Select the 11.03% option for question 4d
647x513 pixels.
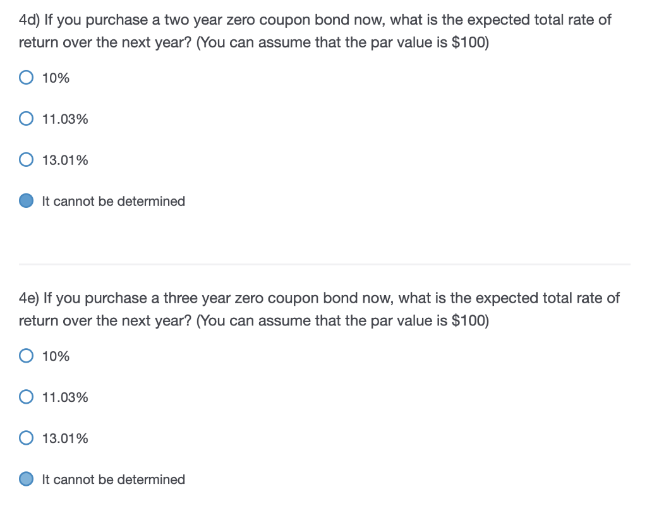pyautogui.click(x=26, y=118)
